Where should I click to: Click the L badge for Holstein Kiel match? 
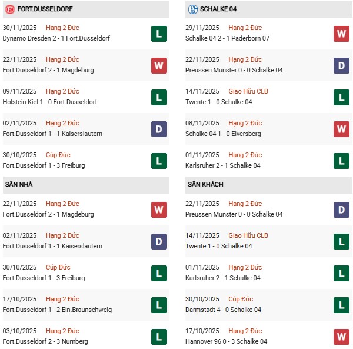click(159, 97)
